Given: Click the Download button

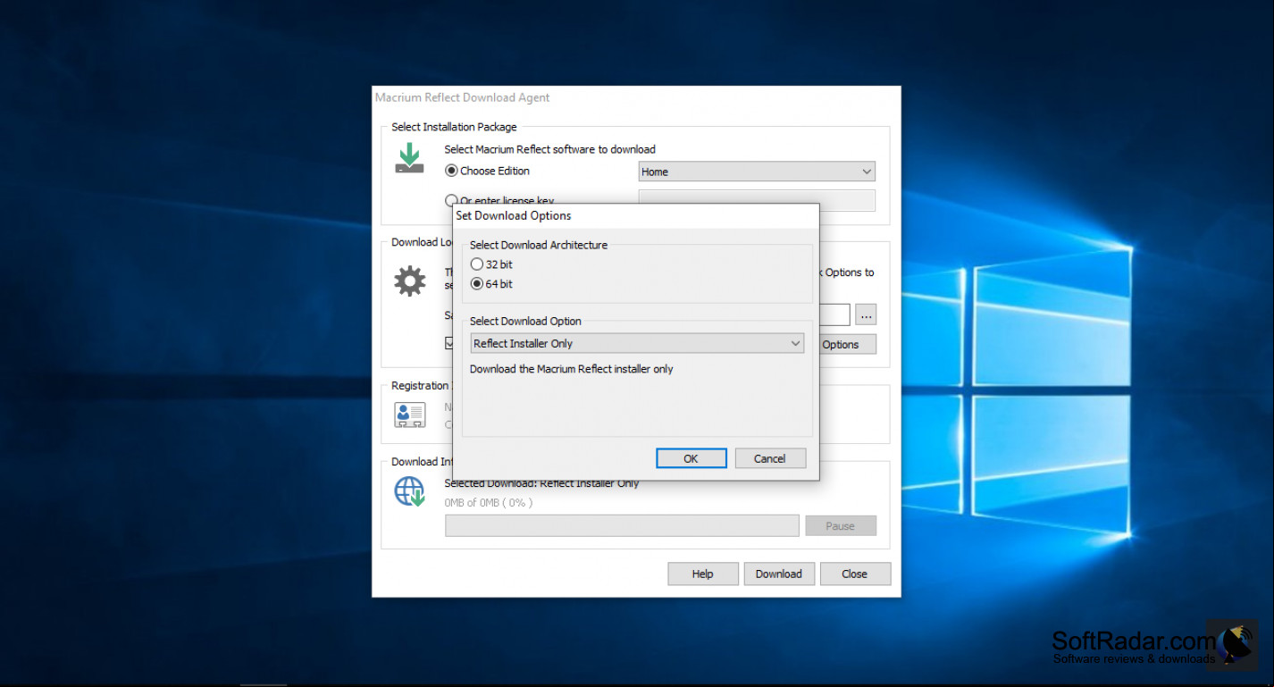Looking at the screenshot, I should (x=779, y=574).
